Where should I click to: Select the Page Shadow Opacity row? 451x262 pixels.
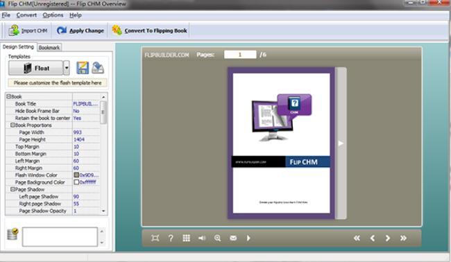[x=53, y=211]
